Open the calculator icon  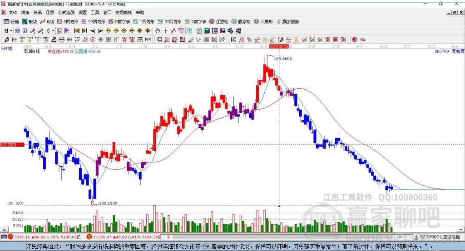click(207, 31)
